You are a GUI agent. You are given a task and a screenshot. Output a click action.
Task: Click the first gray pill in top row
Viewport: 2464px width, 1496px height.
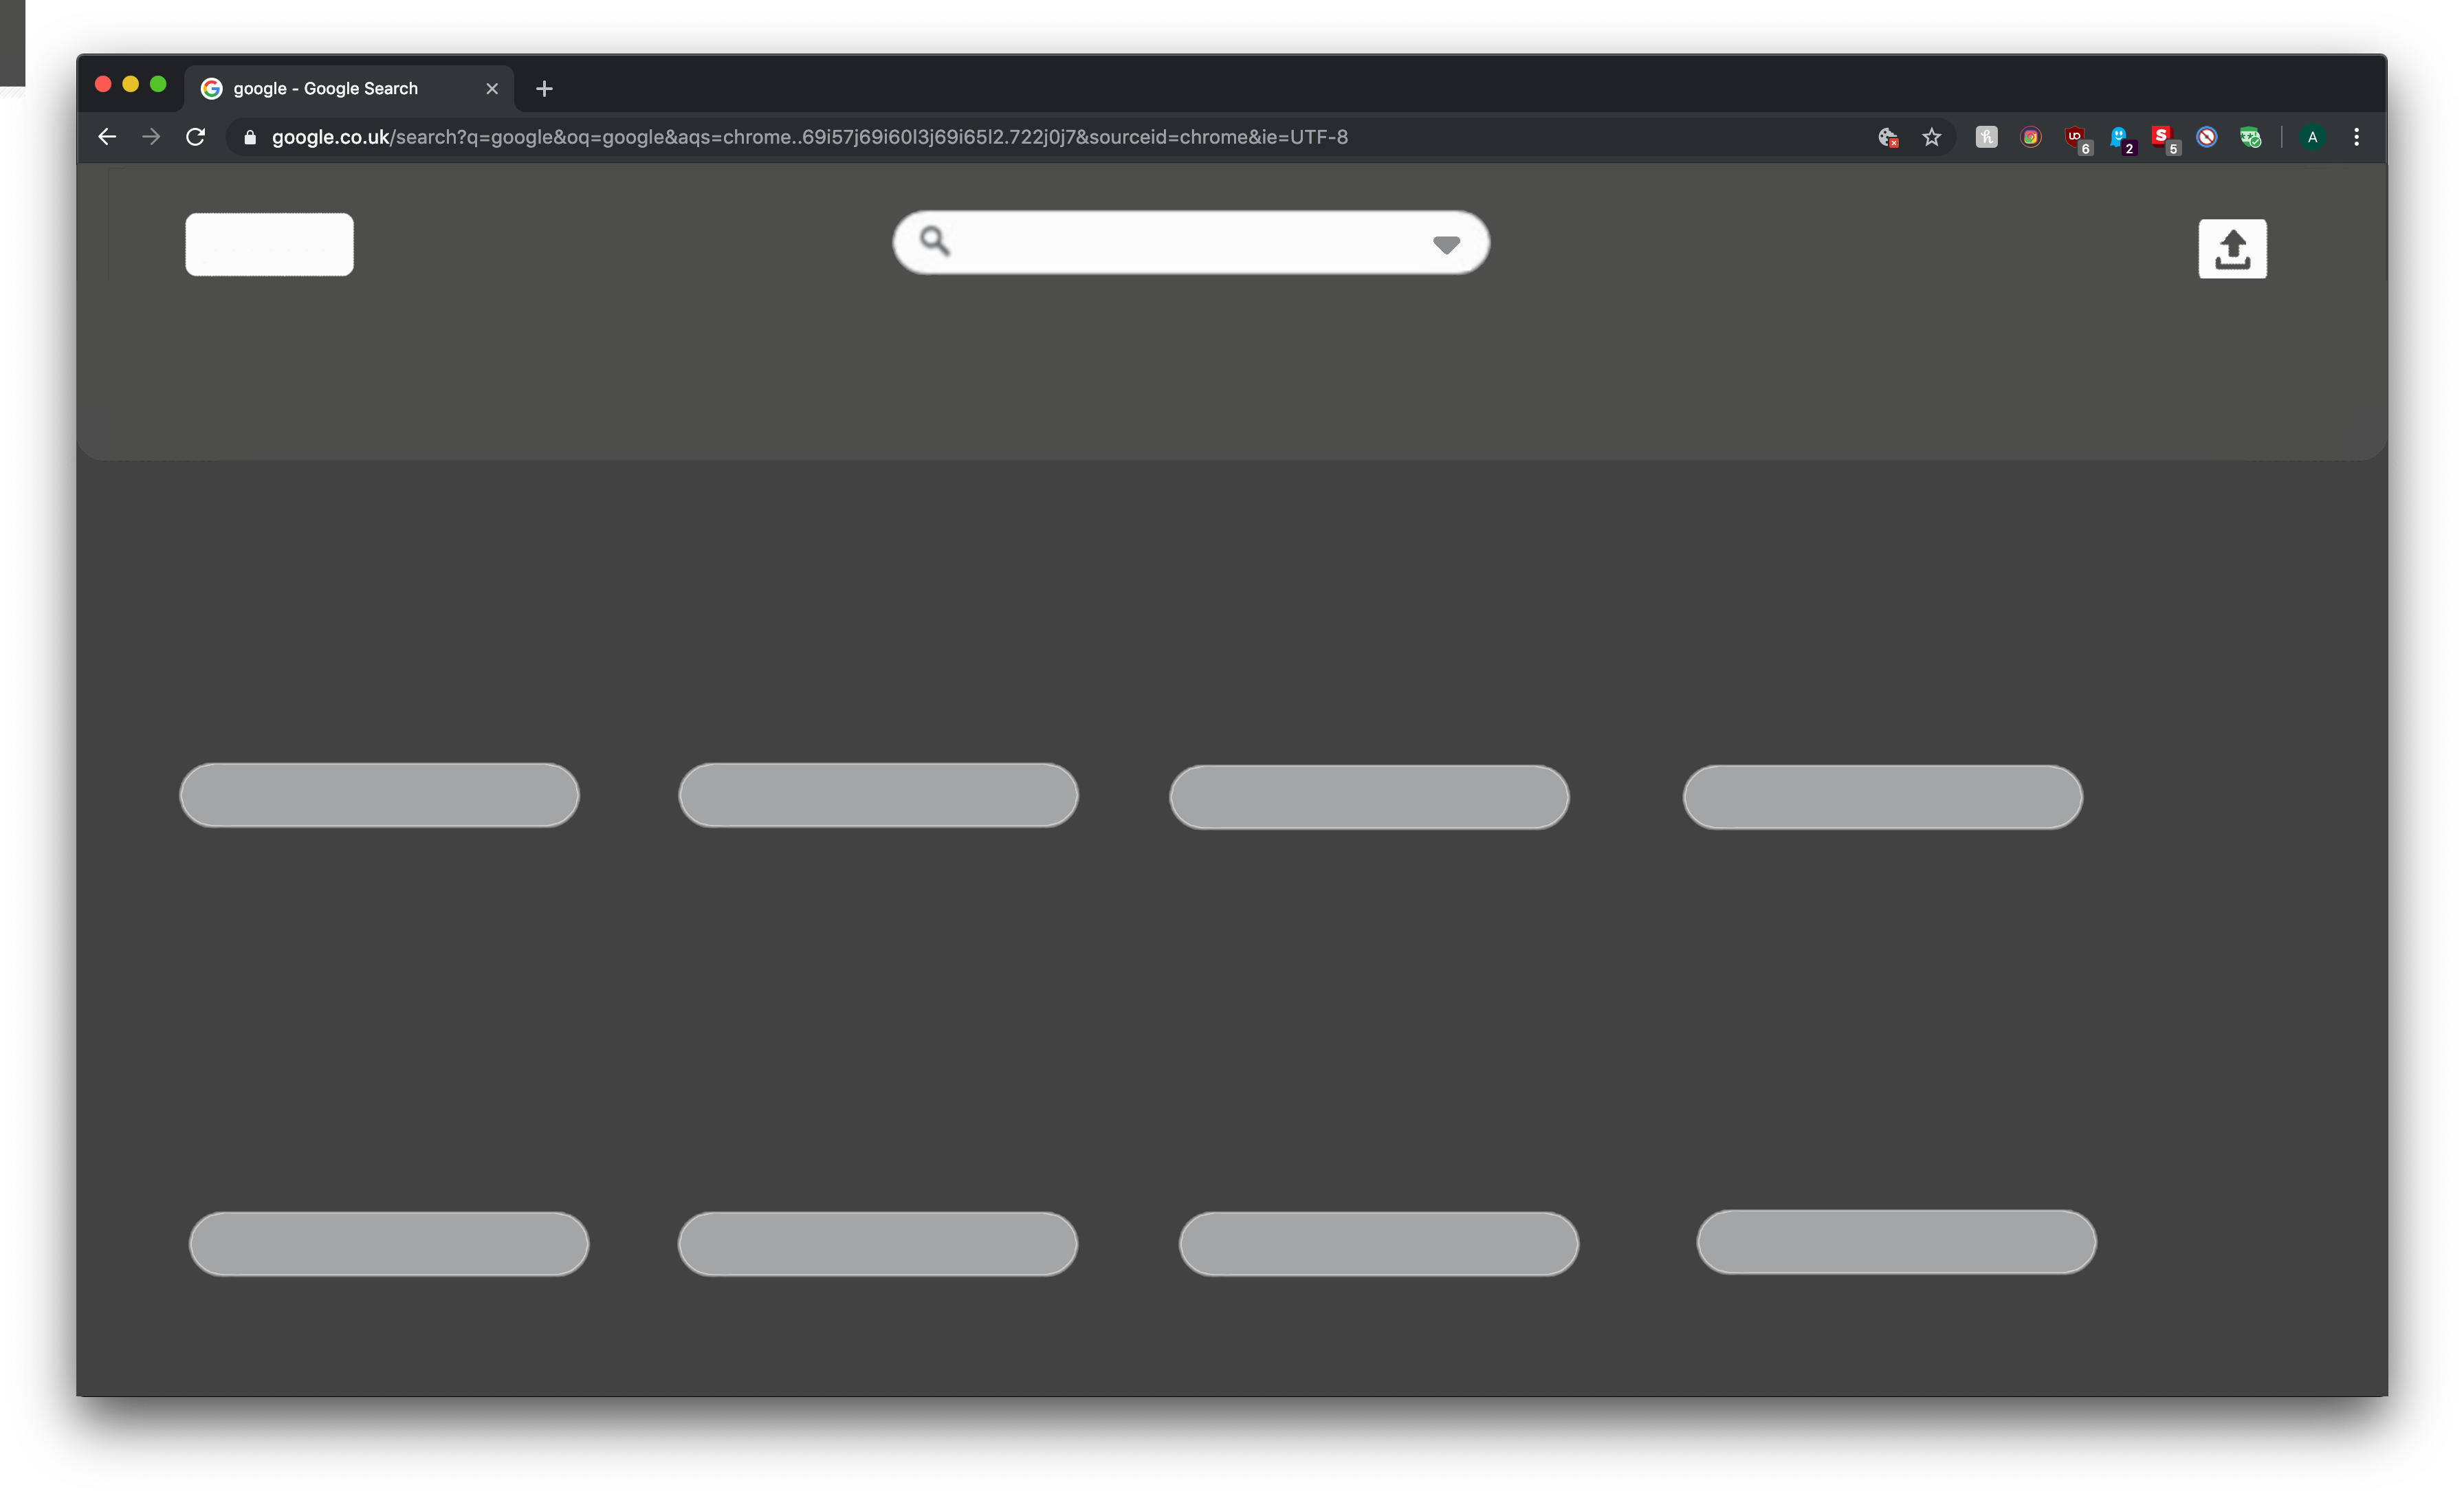pyautogui.click(x=379, y=795)
